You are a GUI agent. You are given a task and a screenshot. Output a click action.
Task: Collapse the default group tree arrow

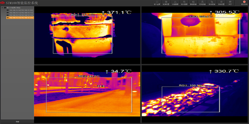tap(2, 8)
